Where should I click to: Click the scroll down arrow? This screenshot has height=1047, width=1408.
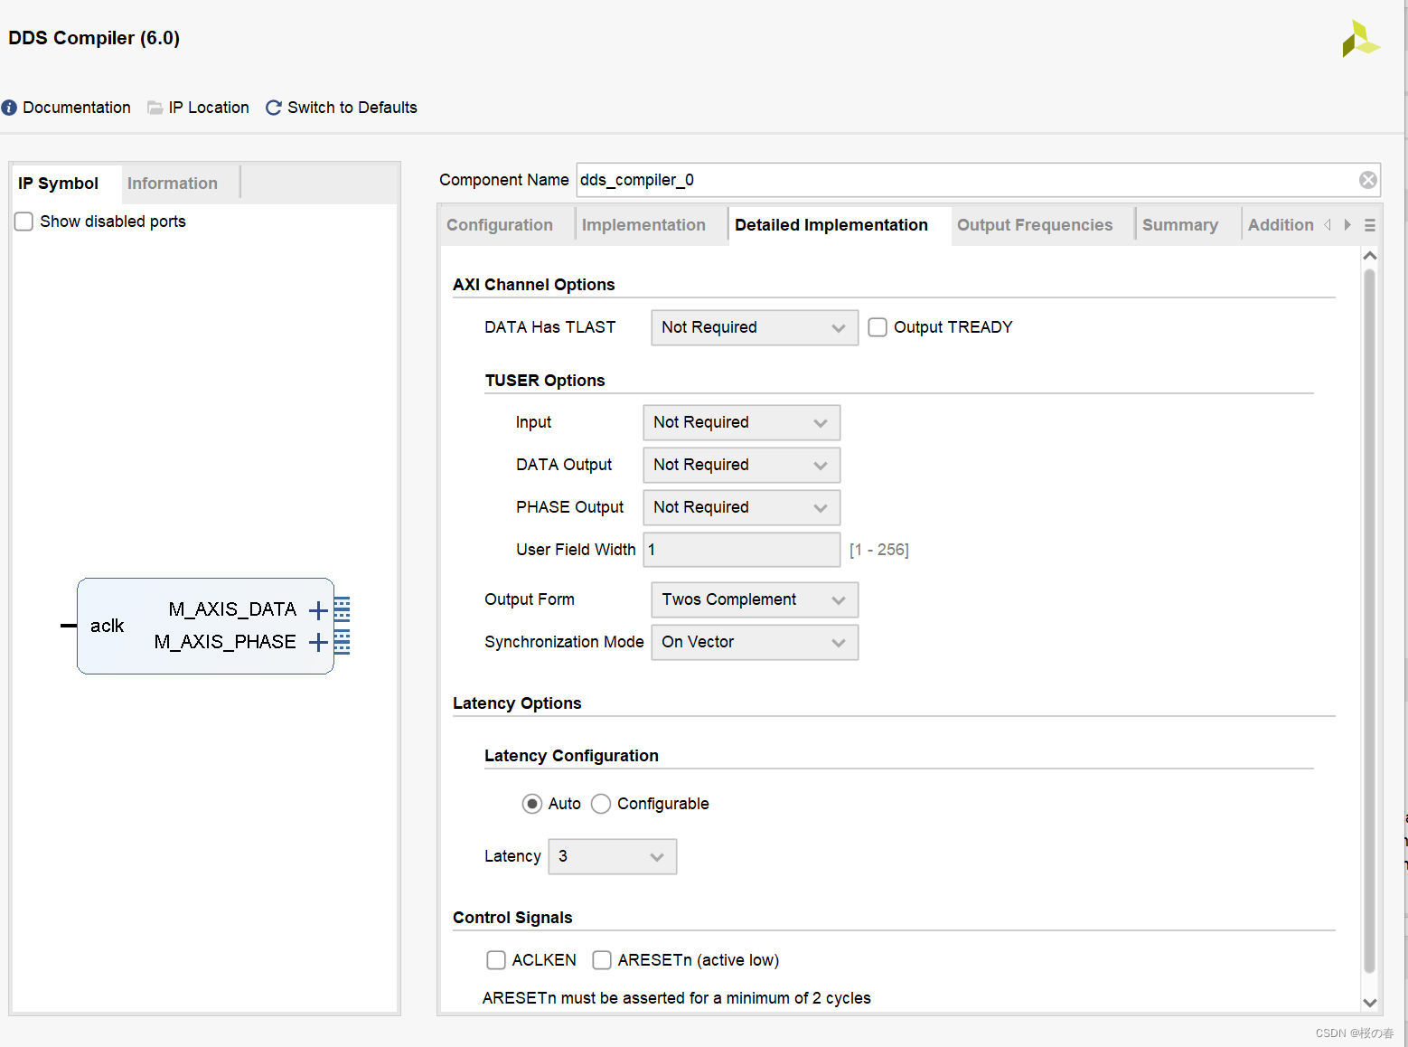coord(1370,1003)
